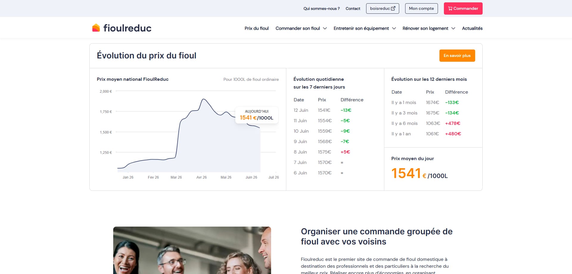
Task: Click the Mai 26 axis label
Action: point(226,177)
